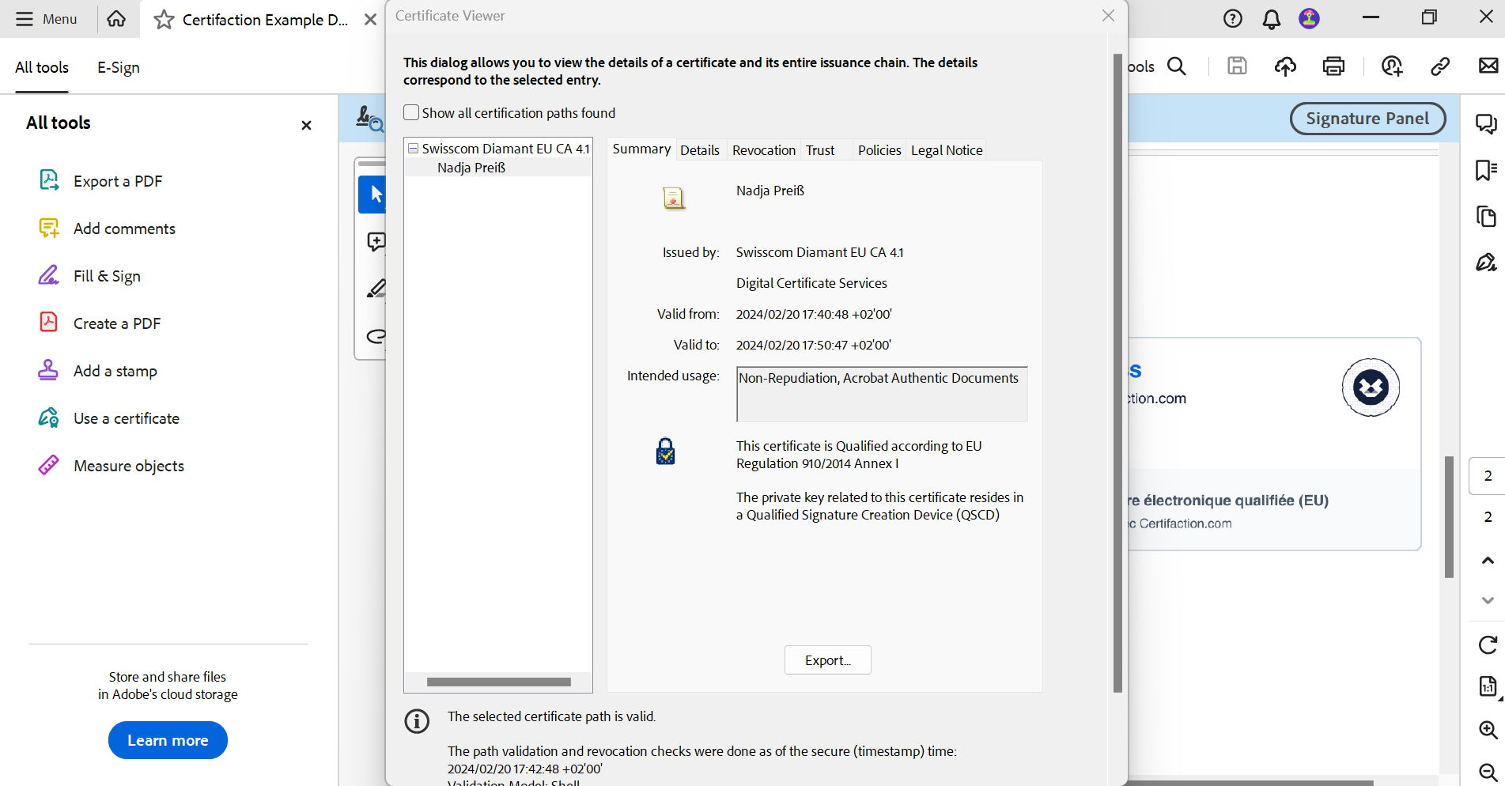
Task: Close the Certifaction Example document tab
Action: pos(370,20)
